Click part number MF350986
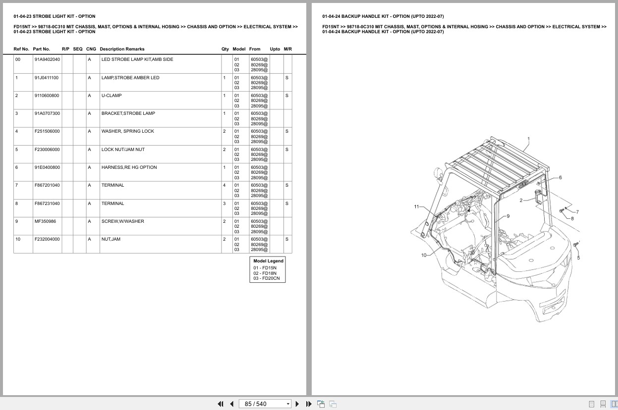The image size is (618, 410). (x=45, y=221)
